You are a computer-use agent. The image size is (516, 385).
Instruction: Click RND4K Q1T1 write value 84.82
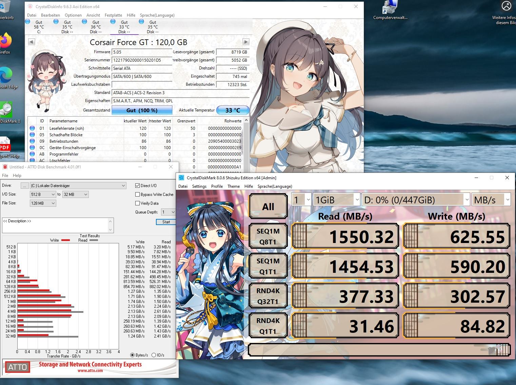[456, 326]
